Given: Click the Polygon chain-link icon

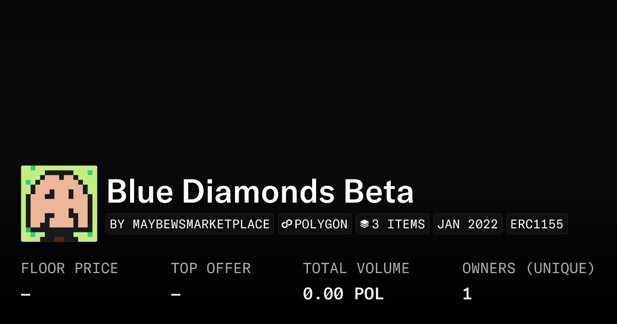Looking at the screenshot, I should [x=287, y=224].
